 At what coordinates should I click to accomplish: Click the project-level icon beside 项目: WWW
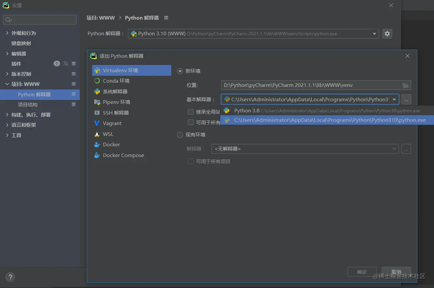[x=74, y=84]
